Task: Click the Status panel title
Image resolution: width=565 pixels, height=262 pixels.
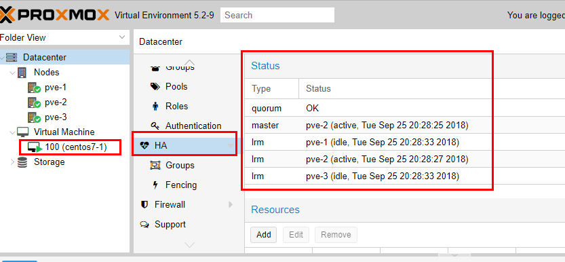Action: (x=265, y=66)
